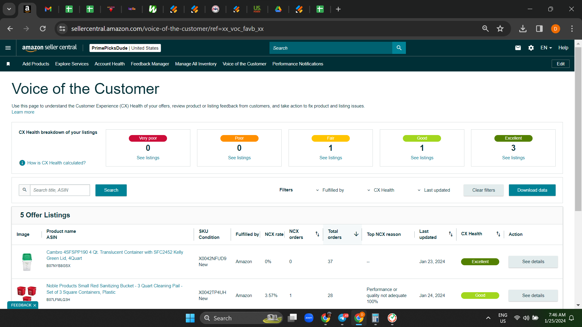Open Performance Notifications menu item
This screenshot has height=327, width=582.
(x=298, y=64)
